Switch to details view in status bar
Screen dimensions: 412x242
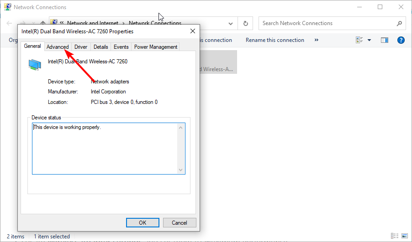(x=394, y=237)
